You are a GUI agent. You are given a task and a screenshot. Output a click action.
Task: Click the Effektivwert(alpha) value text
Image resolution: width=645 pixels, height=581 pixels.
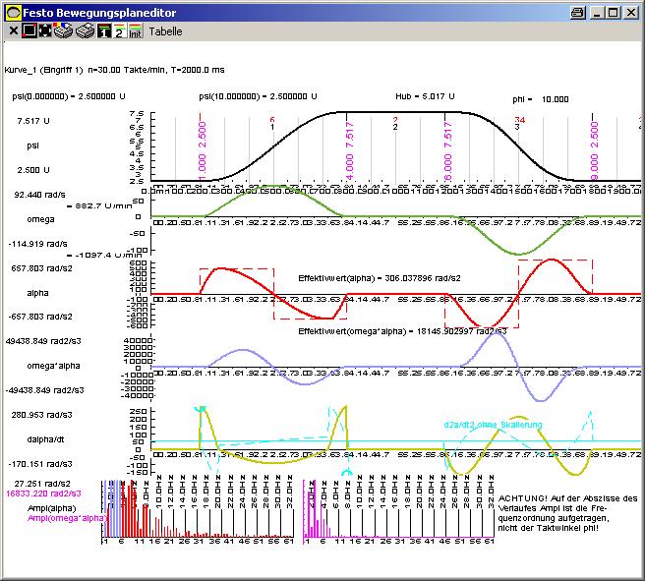(380, 278)
